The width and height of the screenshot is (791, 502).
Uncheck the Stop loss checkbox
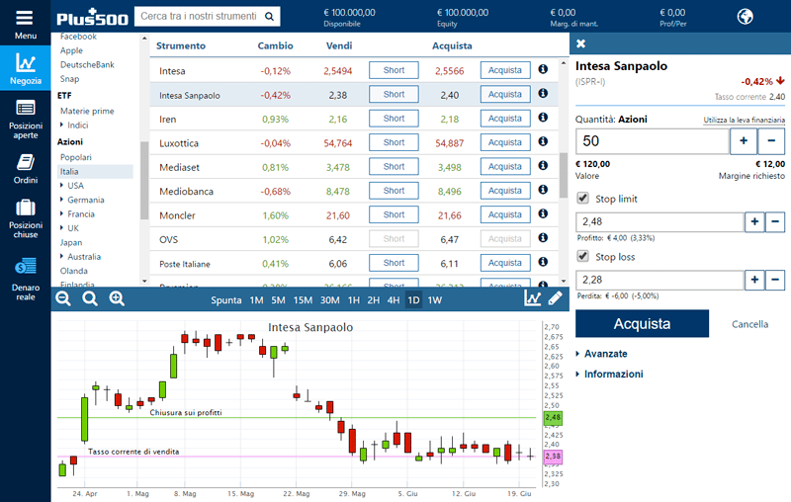tap(583, 256)
